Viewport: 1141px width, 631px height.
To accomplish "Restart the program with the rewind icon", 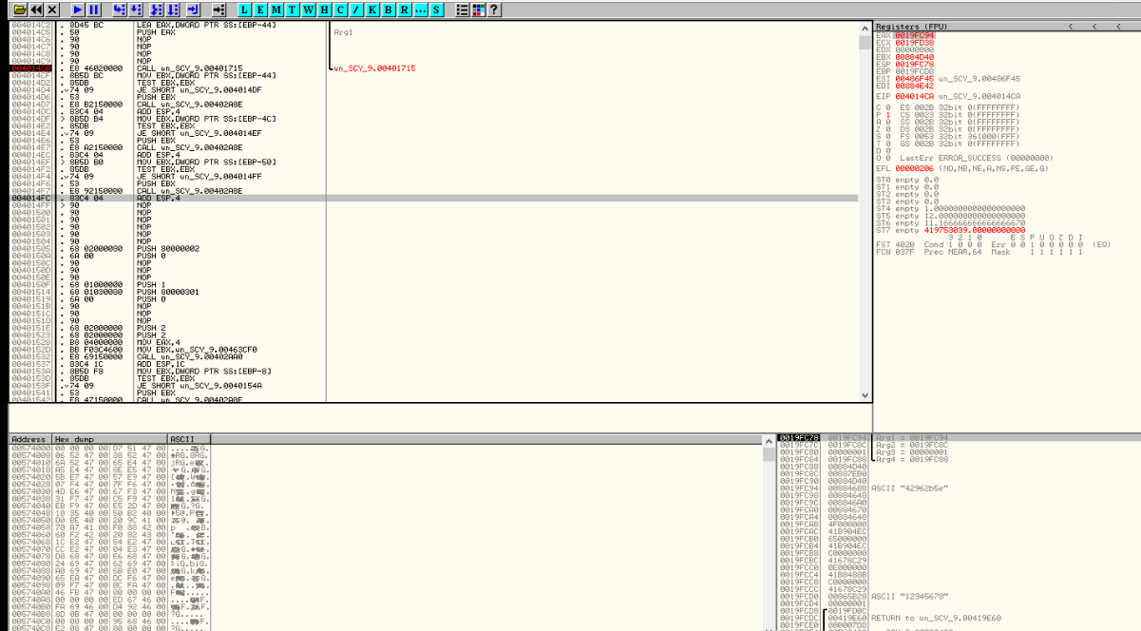I will (x=36, y=10).
